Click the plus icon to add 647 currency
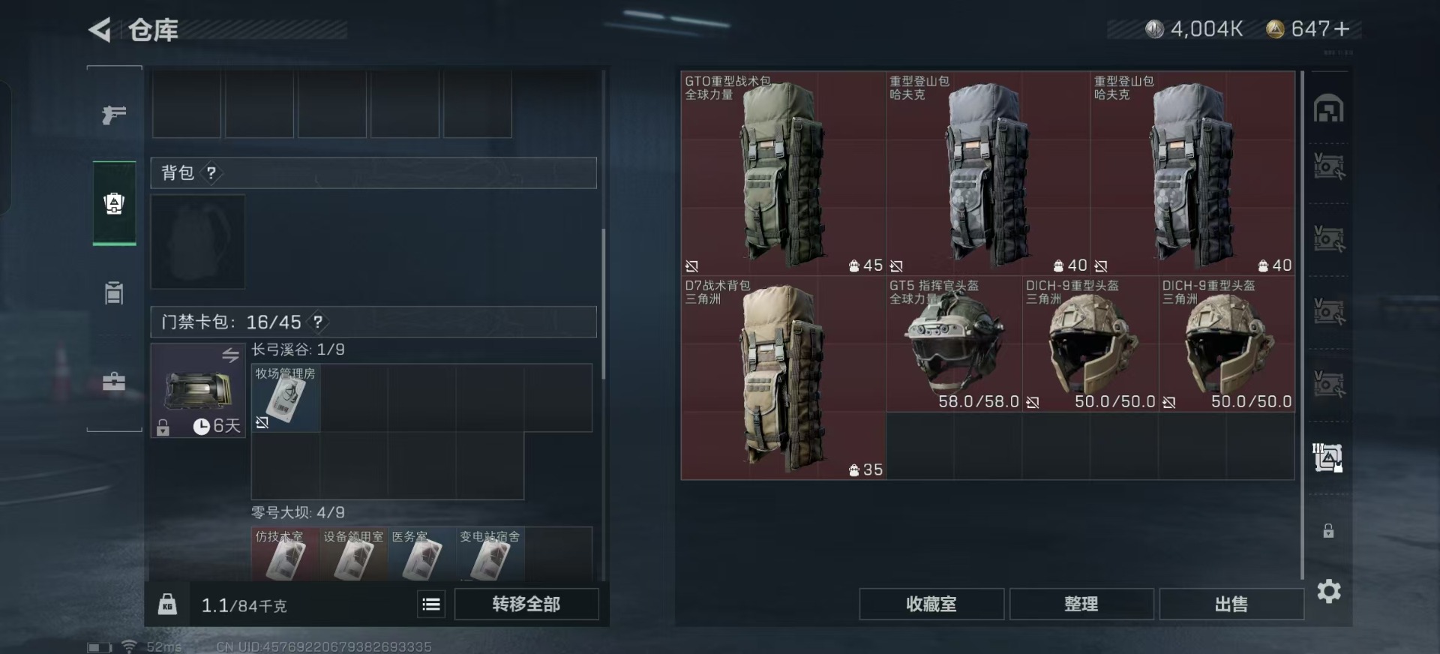1440x654 pixels. [1342, 29]
